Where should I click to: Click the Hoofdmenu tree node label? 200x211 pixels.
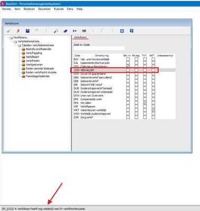pyautogui.click(x=20, y=37)
